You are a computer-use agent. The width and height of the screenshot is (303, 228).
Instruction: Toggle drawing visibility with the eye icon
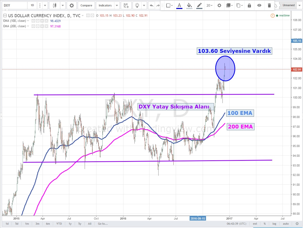point(259,5)
